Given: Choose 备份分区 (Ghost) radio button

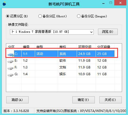Looking at the screenshot, I should (52, 16).
